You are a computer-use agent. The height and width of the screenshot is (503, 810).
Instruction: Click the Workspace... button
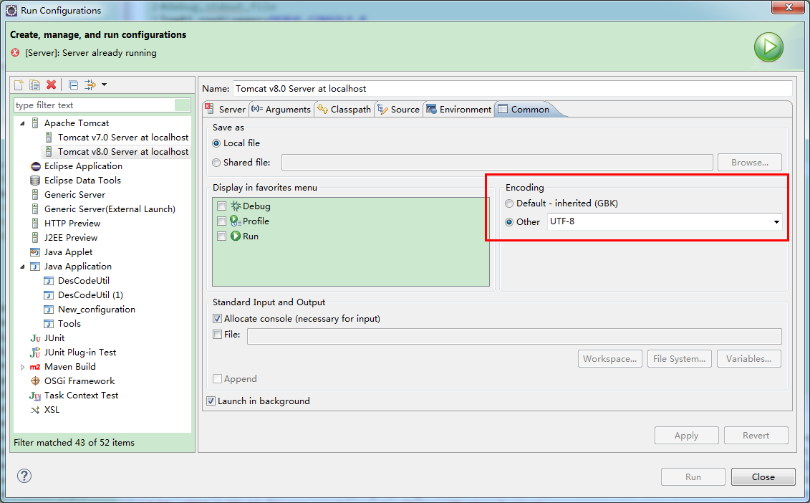[610, 359]
